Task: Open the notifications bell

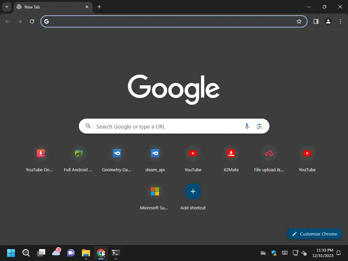Action: click(338, 253)
